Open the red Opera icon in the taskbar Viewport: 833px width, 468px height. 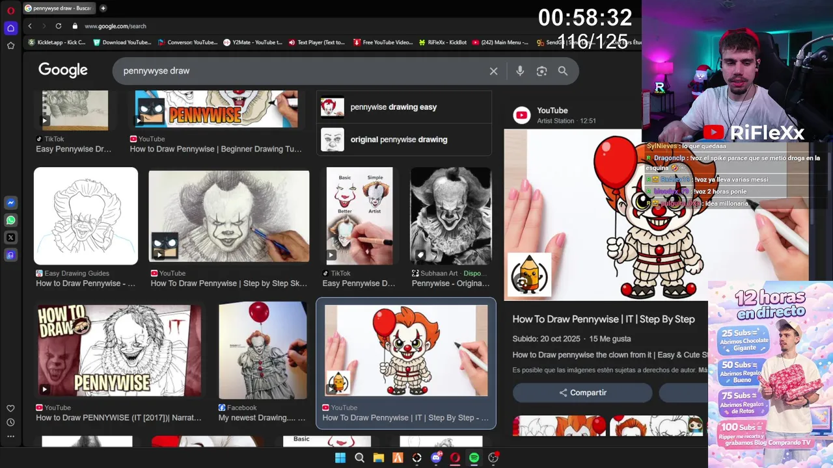(455, 458)
